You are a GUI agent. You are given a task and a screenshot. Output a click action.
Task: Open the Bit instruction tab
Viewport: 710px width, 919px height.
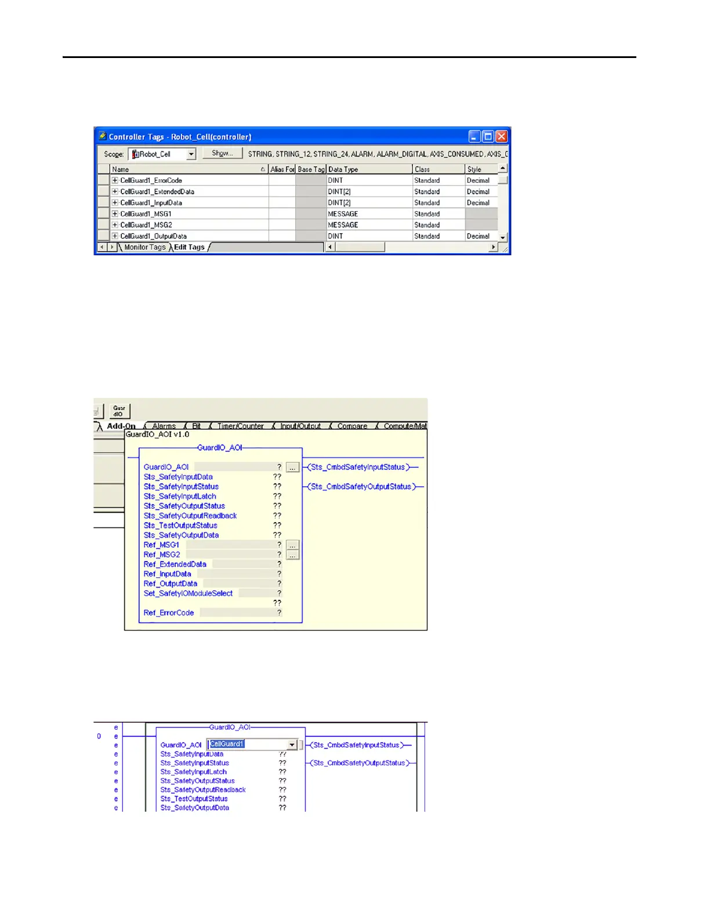[x=196, y=426]
